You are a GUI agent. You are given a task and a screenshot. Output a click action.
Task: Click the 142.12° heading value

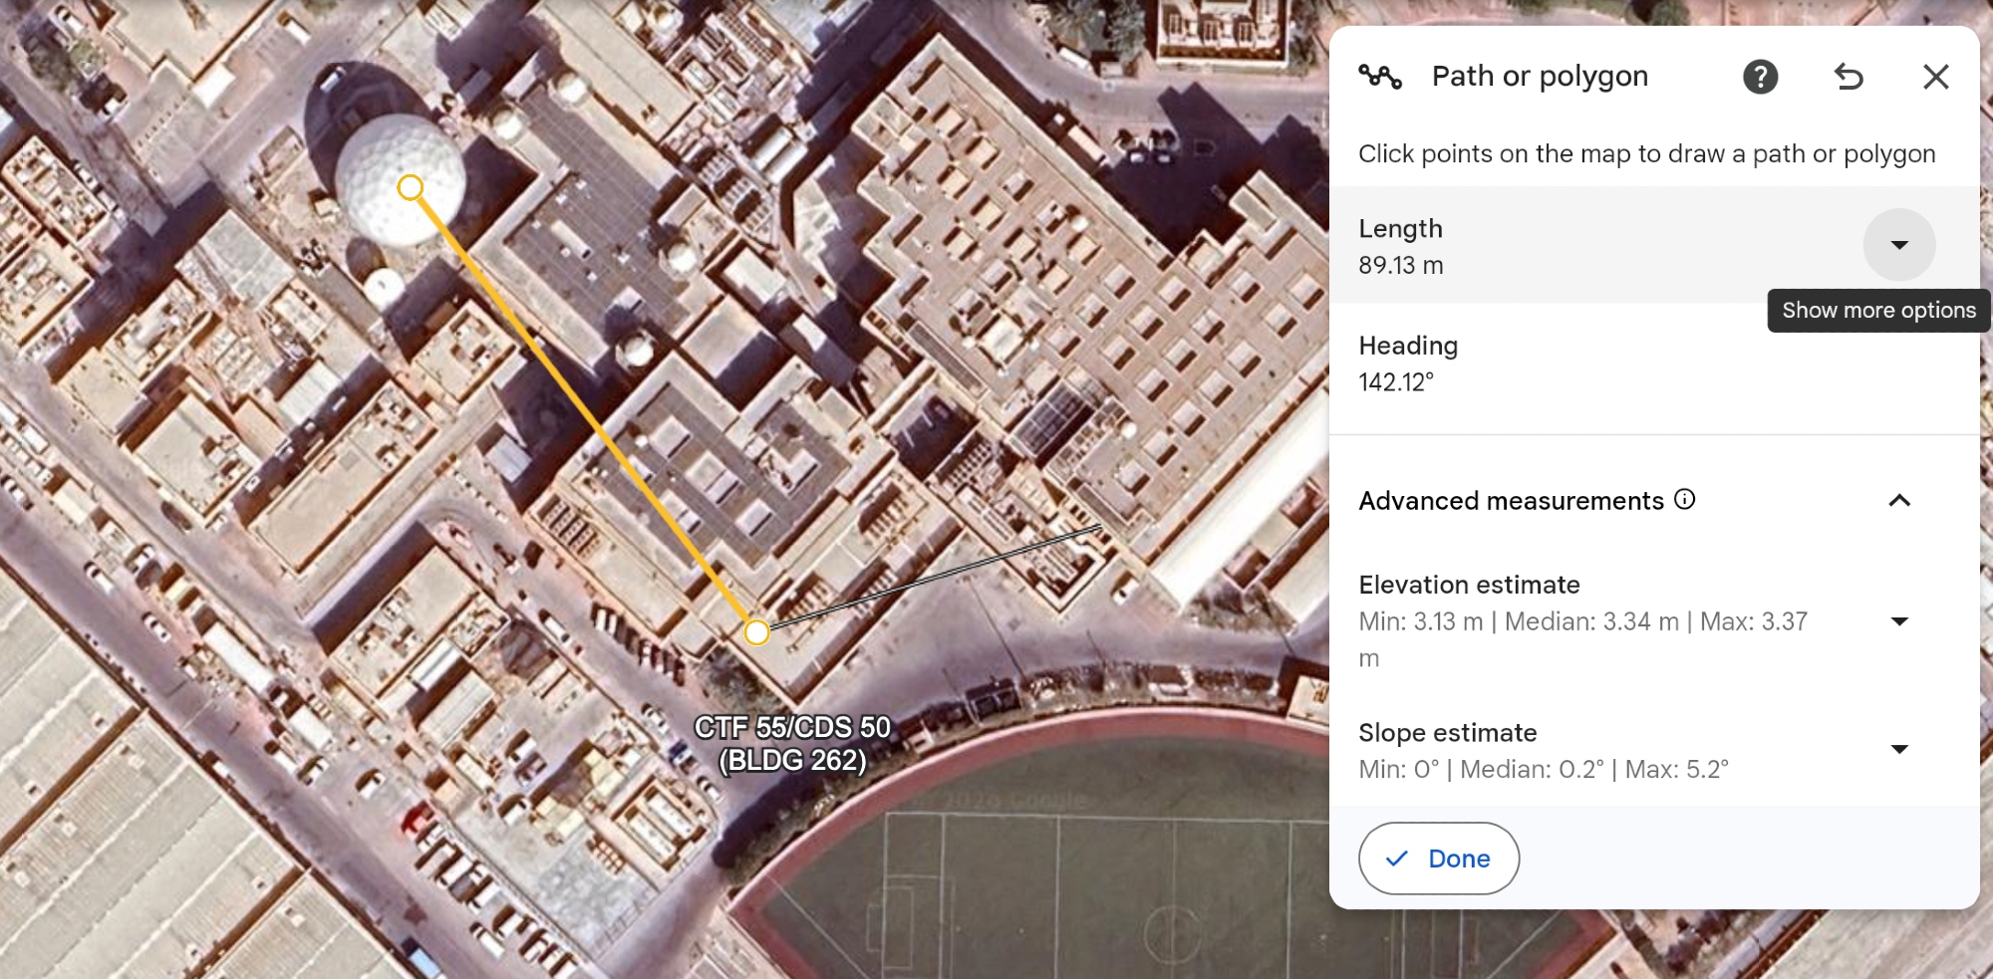(x=1395, y=382)
